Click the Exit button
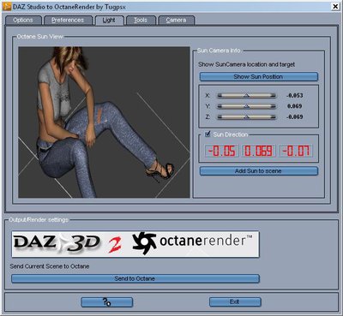Image resolution: width=343 pixels, height=316 pixels. pos(235,302)
